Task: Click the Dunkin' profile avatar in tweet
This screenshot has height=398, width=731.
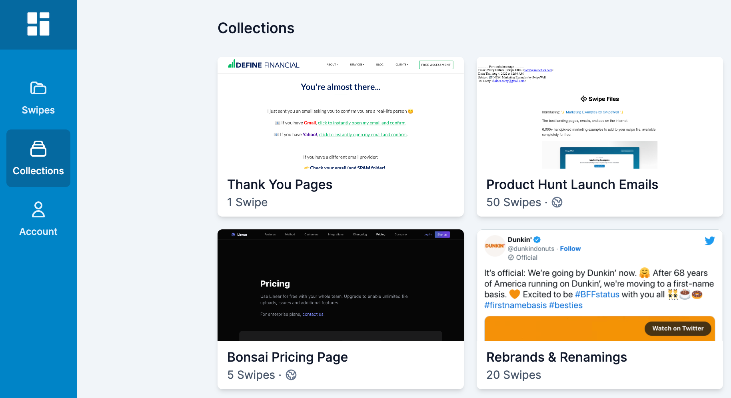Action: coord(495,246)
